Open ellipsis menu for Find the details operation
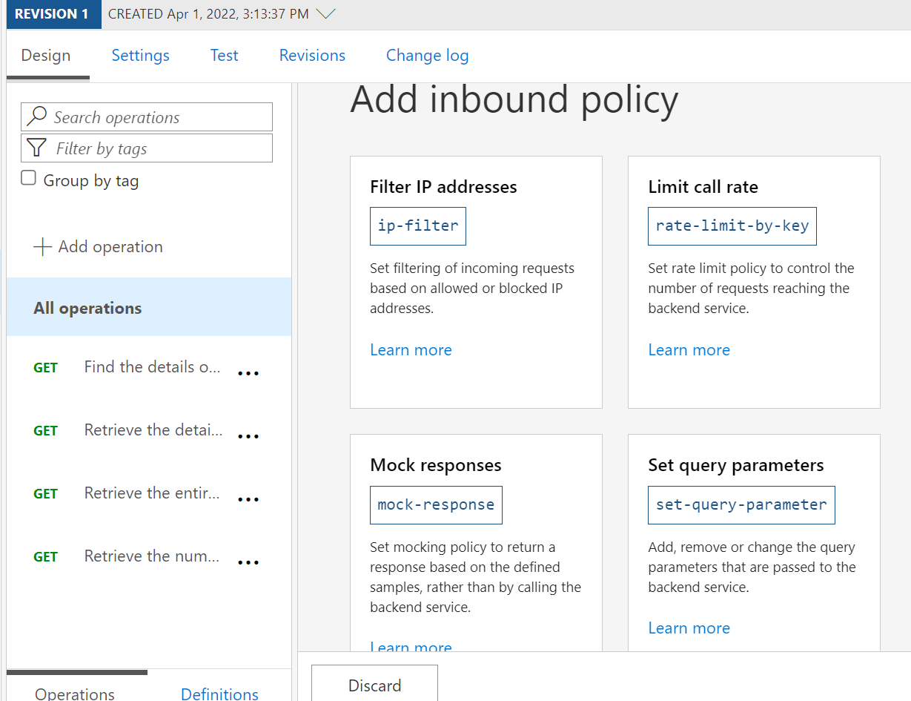 pos(248,373)
